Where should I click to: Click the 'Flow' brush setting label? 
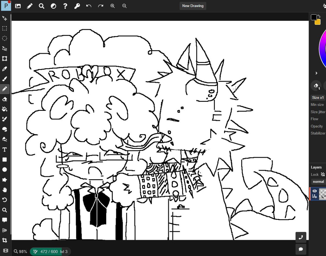[315, 119]
